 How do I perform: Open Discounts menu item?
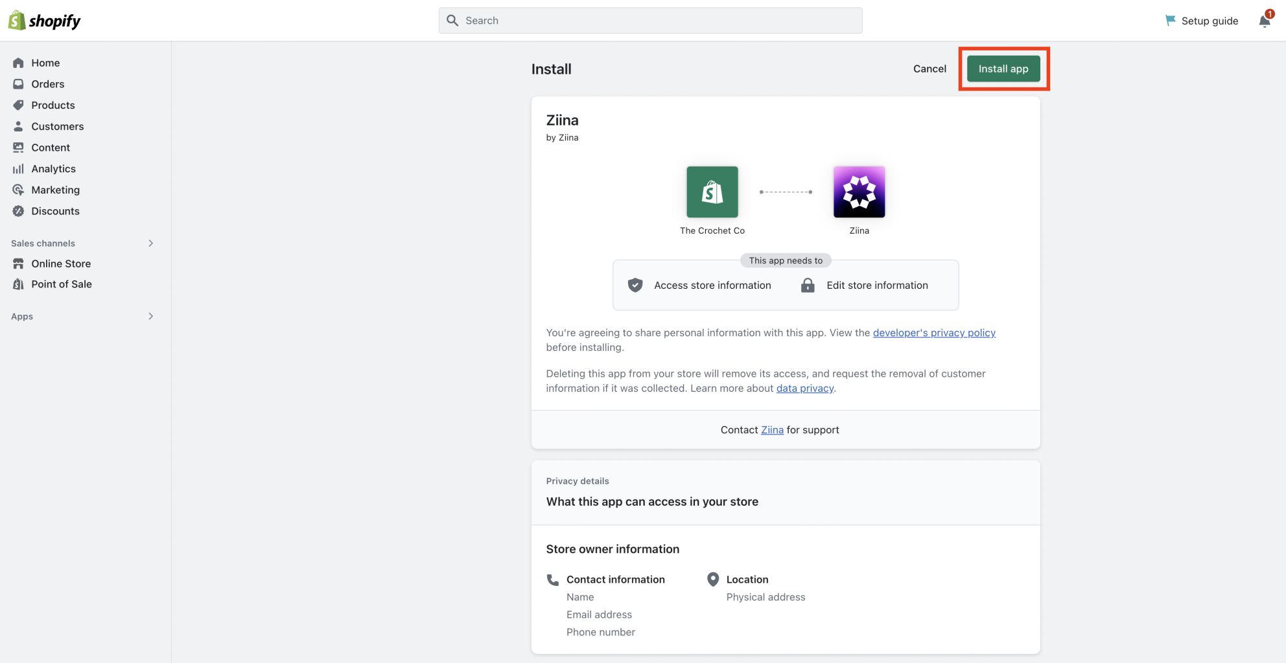pyautogui.click(x=56, y=211)
